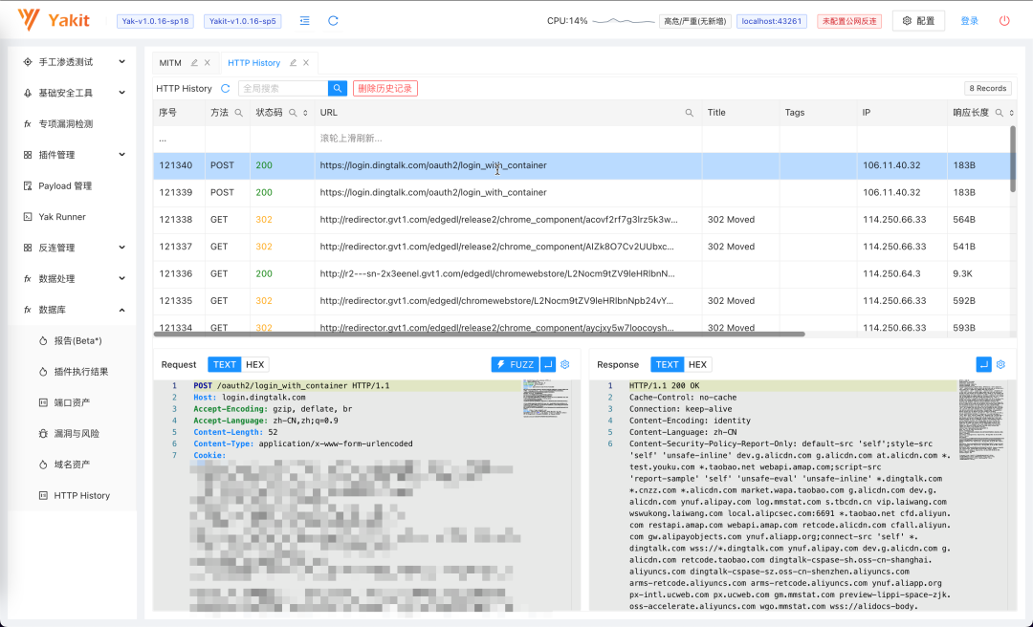Select row with 序号 121336

point(582,273)
